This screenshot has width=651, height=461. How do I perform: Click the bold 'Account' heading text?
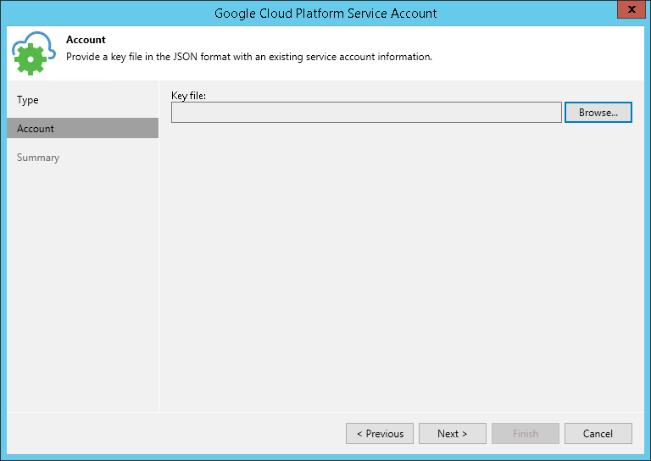point(86,40)
